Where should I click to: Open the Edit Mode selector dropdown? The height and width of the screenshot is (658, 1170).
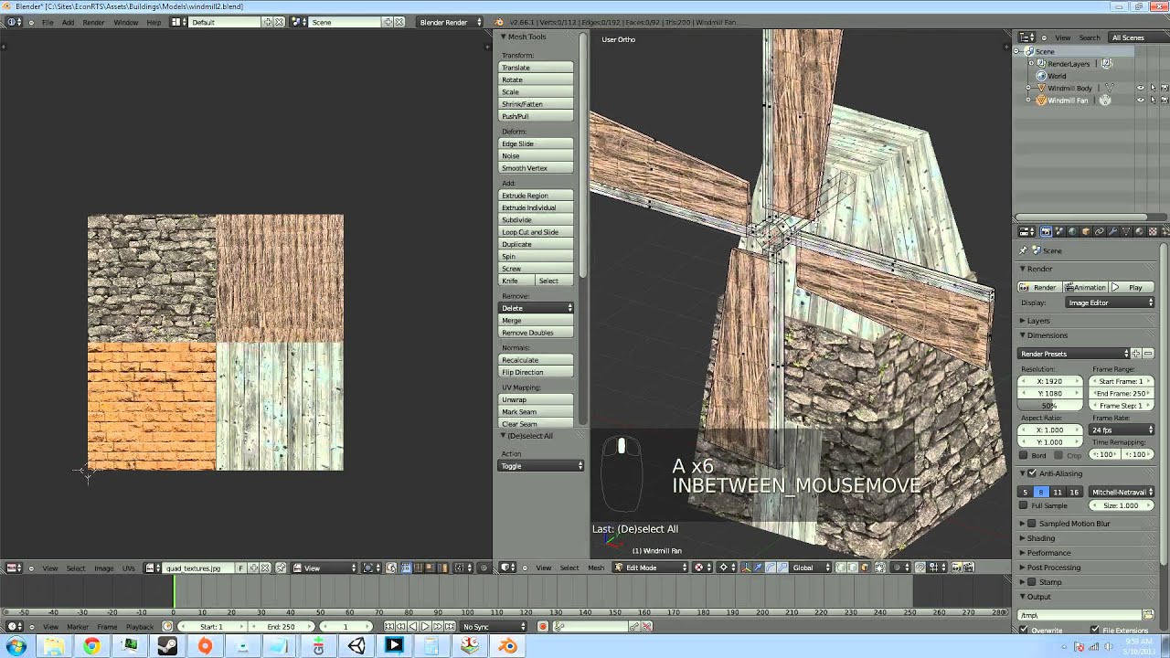point(651,568)
